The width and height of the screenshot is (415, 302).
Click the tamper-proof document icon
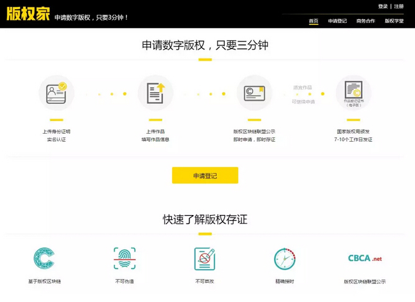coord(204,259)
